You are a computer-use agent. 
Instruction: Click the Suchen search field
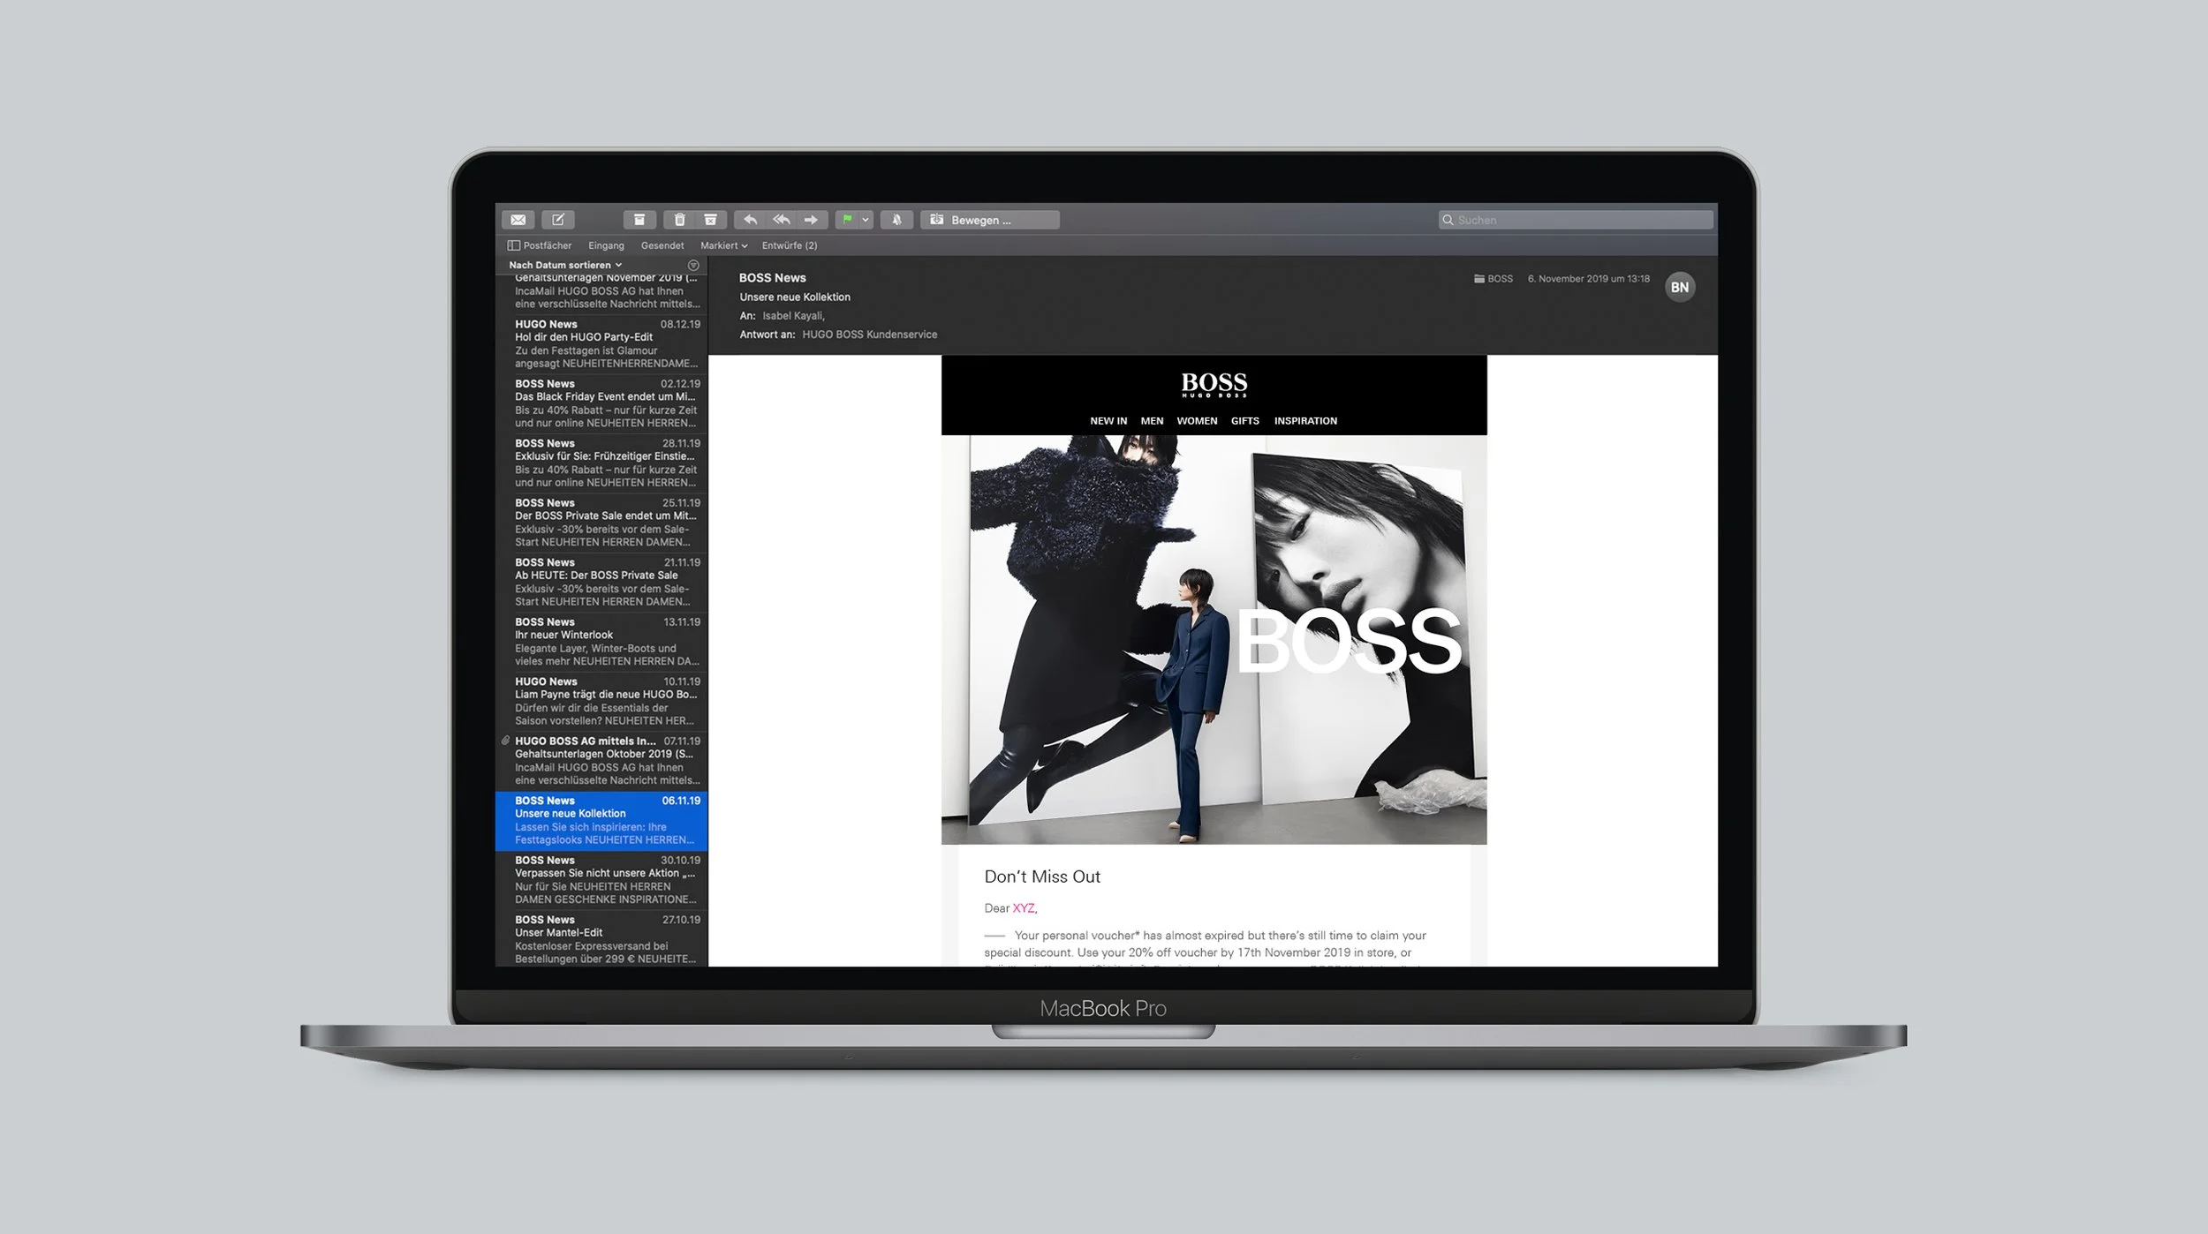[x=1577, y=220]
